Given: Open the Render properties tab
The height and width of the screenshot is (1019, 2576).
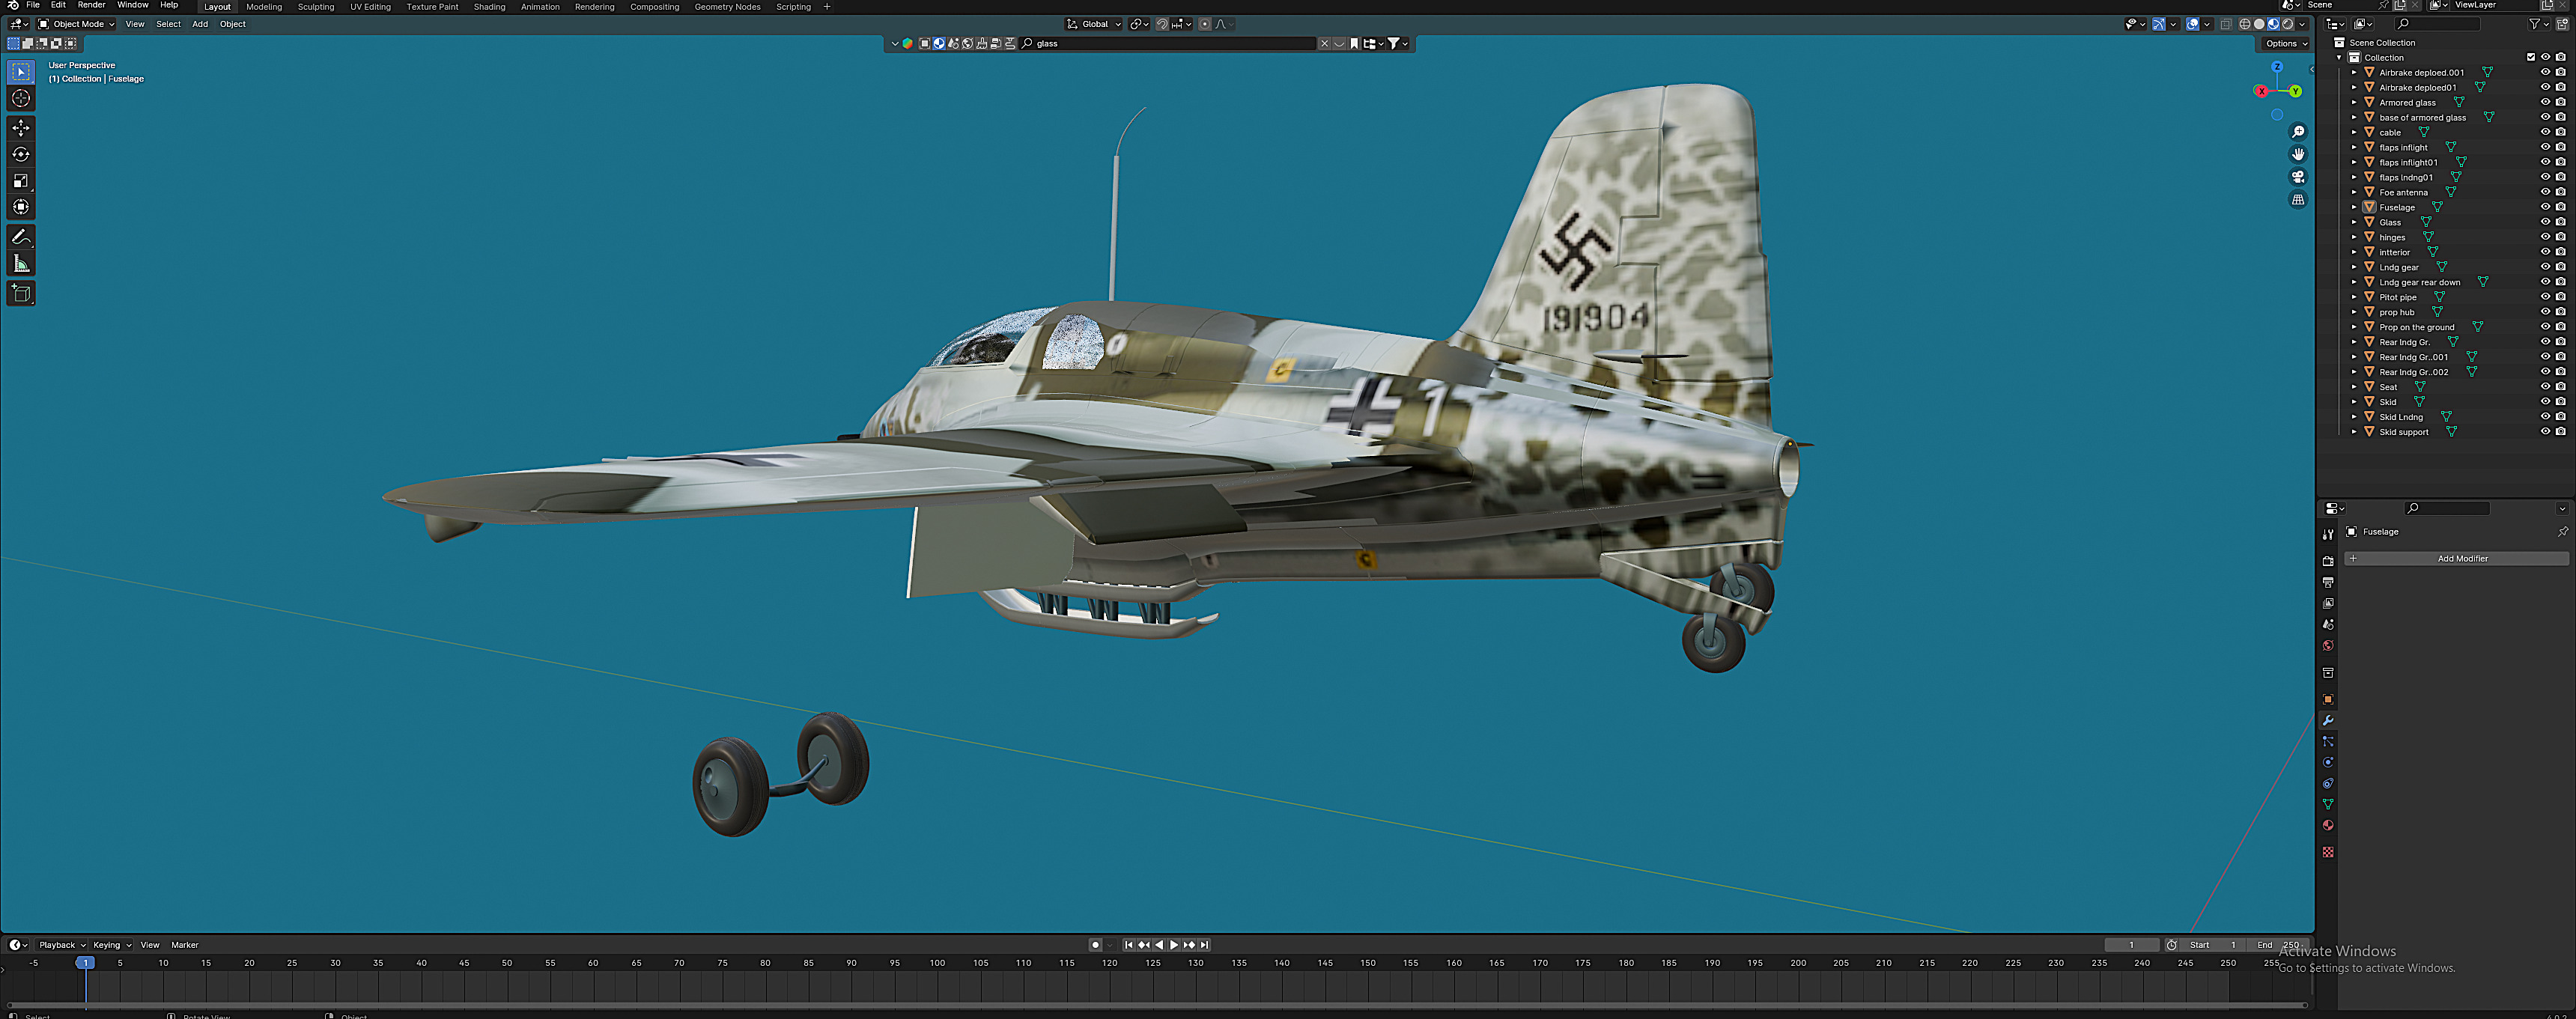Looking at the screenshot, I should coord(2328,562).
